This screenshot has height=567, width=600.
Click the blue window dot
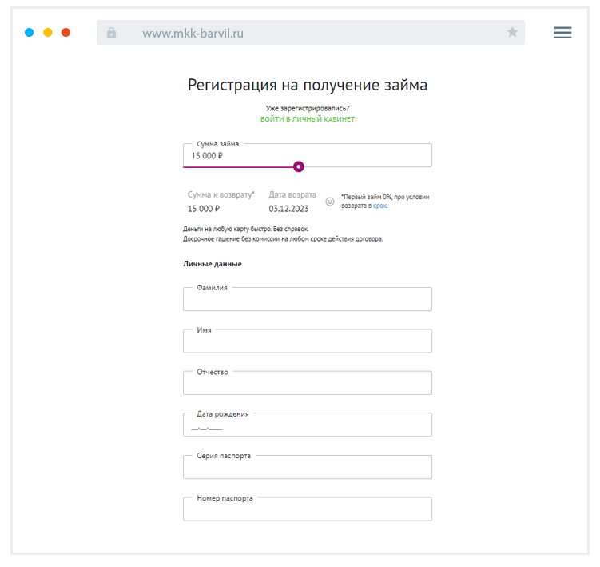pos(30,33)
